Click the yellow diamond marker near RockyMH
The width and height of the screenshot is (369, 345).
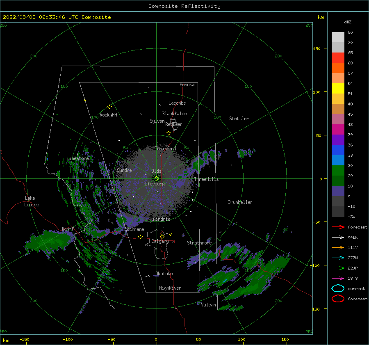[x=109, y=107]
